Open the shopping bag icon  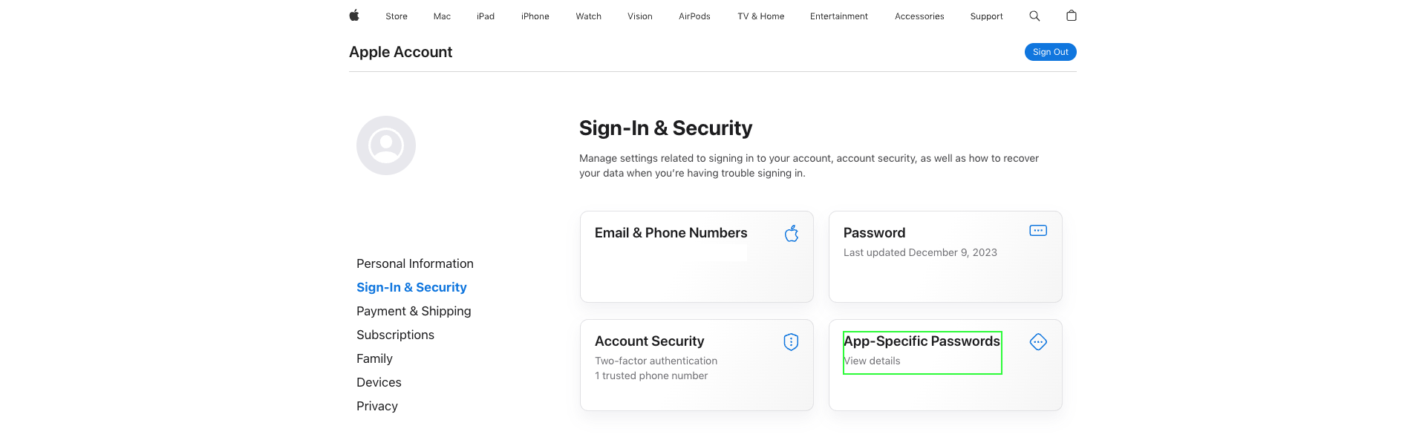coord(1071,16)
